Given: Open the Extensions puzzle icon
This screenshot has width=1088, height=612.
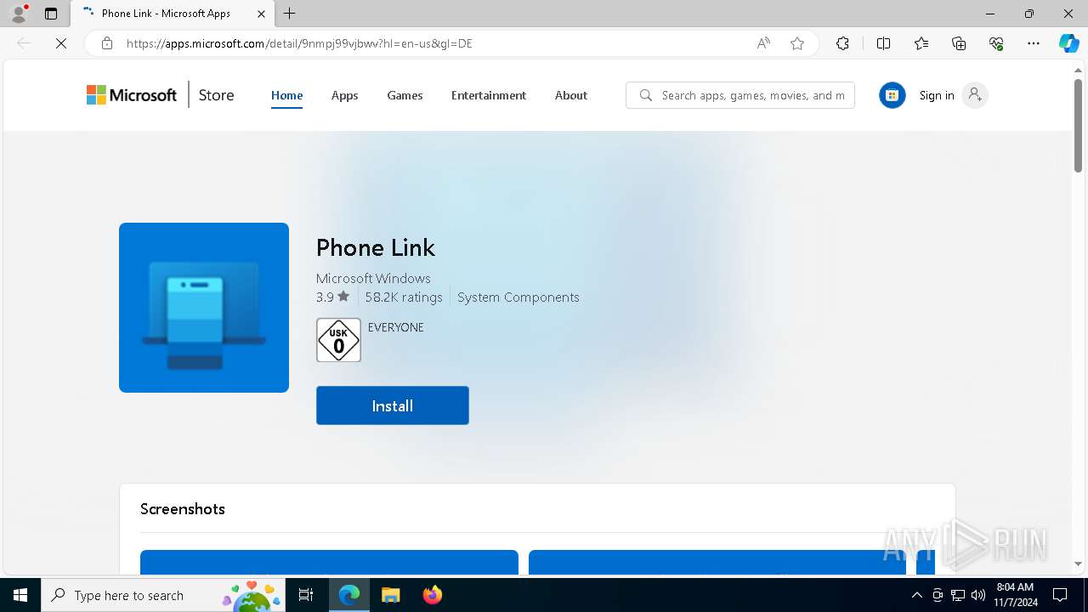Looking at the screenshot, I should point(842,43).
